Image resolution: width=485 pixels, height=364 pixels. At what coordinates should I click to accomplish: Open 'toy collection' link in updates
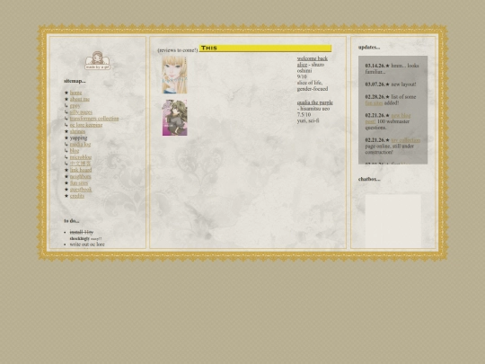point(406,140)
